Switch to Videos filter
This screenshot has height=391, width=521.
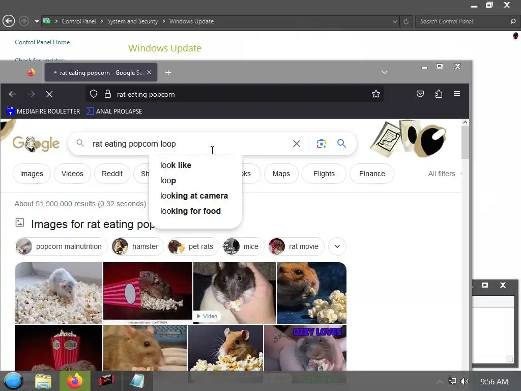tap(72, 174)
